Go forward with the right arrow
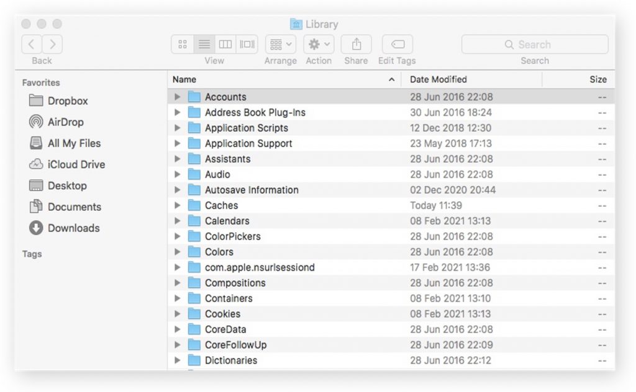 pyautogui.click(x=53, y=45)
